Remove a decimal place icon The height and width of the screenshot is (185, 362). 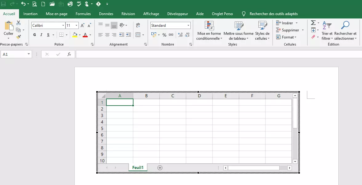187,35
